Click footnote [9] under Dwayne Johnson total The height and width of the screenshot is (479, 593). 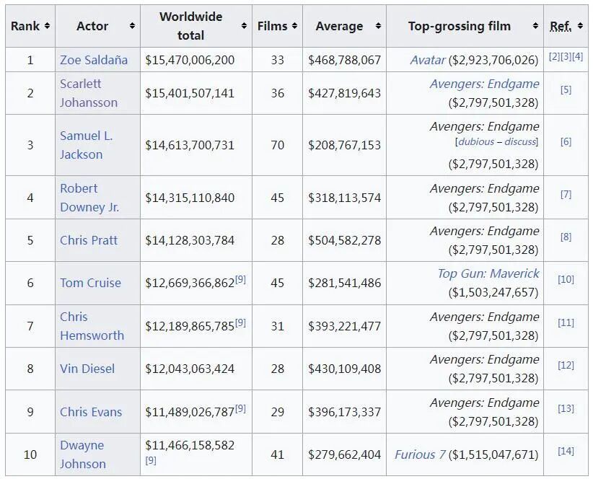click(151, 460)
